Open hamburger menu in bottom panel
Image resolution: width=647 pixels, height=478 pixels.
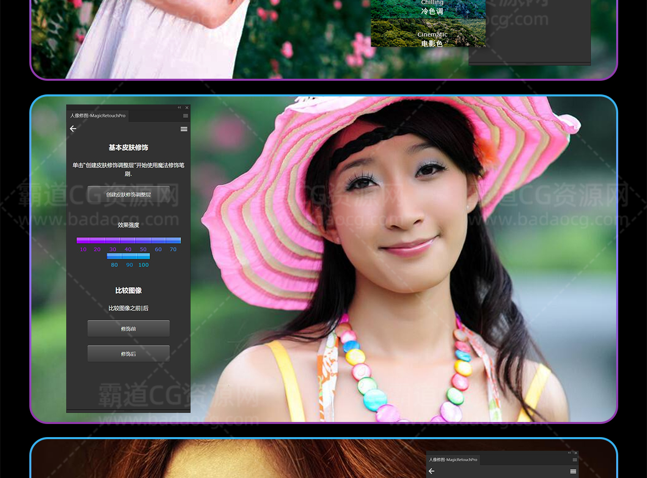[573, 471]
